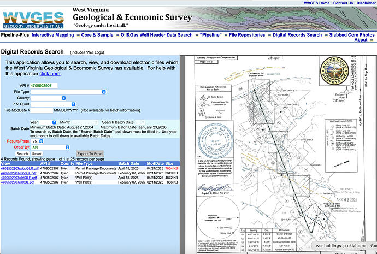Click the Reset button
This screenshot has height=254, width=377.
coord(37,154)
